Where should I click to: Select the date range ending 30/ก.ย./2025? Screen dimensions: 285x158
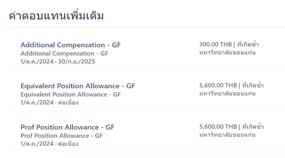(57, 62)
